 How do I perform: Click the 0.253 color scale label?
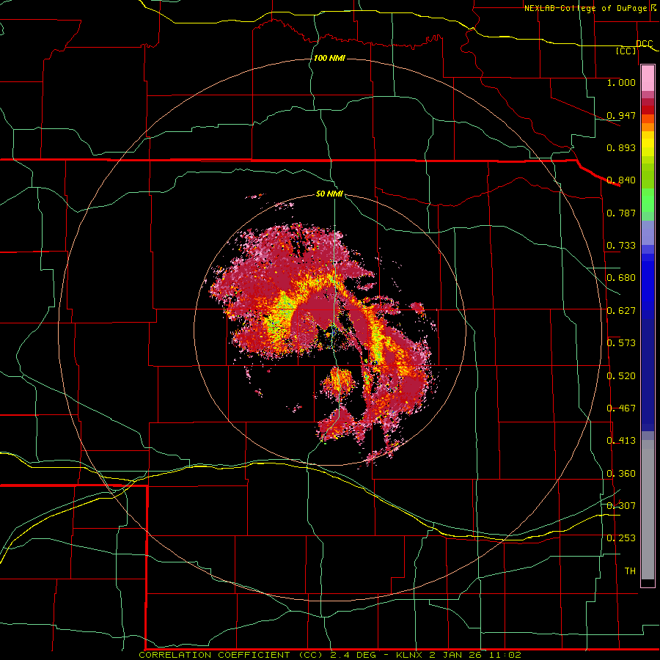coord(621,538)
